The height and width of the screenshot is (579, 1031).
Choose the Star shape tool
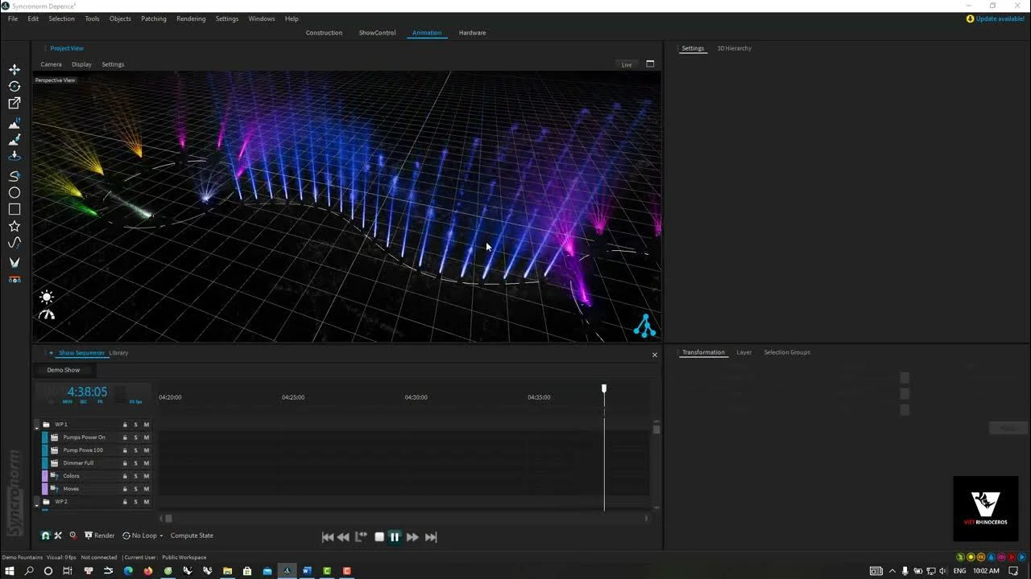click(x=14, y=227)
